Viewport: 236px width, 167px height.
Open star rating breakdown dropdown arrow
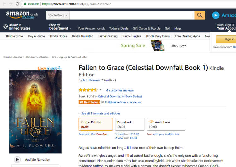[x=100, y=90]
